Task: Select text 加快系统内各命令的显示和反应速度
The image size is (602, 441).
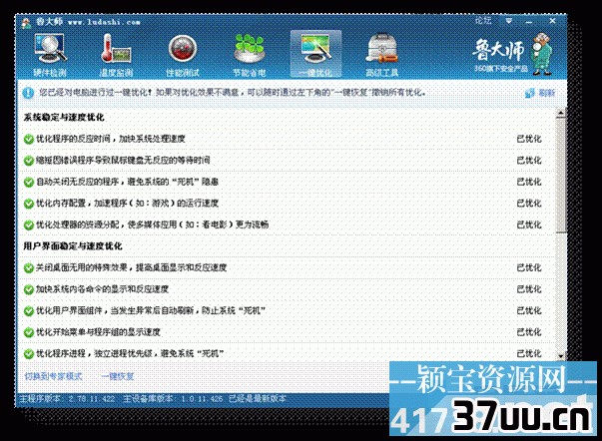Action: pyautogui.click(x=102, y=289)
